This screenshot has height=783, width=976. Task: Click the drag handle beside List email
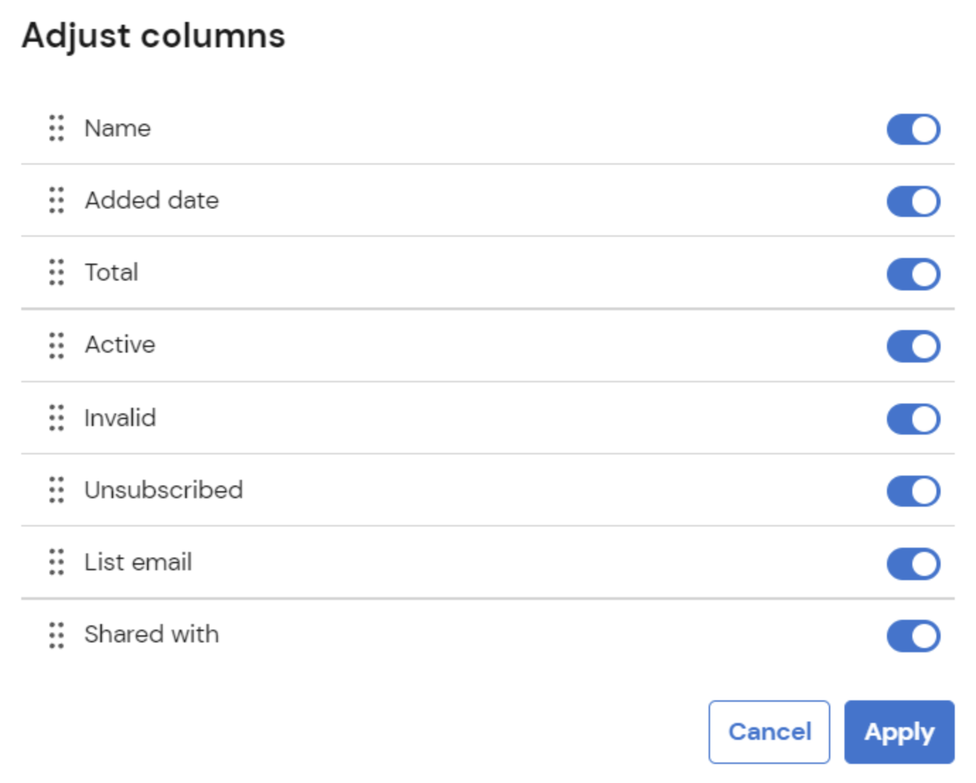pyautogui.click(x=57, y=563)
